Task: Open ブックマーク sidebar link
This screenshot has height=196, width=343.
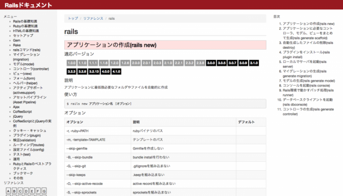Action: pos(23,173)
